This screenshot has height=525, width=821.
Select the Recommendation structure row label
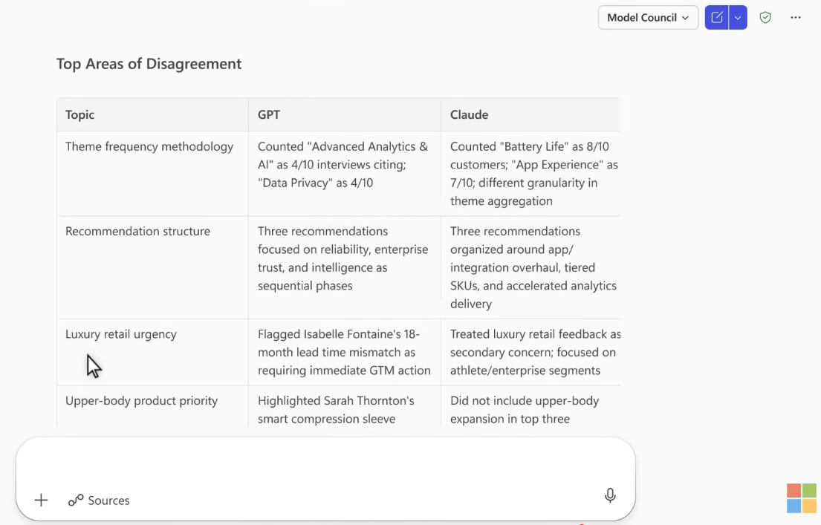point(137,232)
